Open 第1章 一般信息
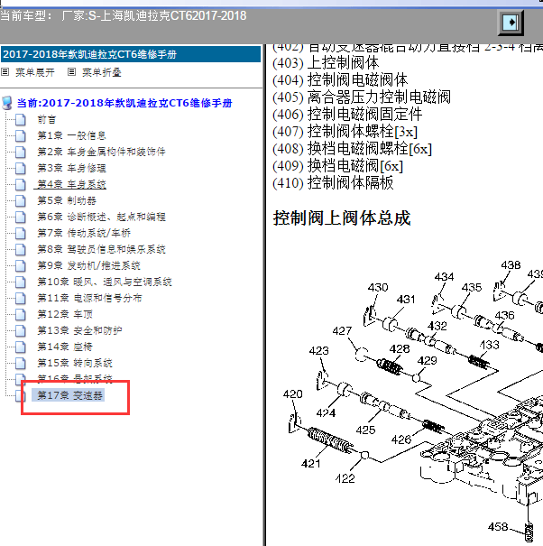543x546 pixels. click(x=71, y=135)
